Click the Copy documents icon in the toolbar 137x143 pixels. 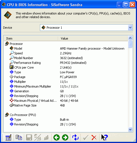pos(19,137)
